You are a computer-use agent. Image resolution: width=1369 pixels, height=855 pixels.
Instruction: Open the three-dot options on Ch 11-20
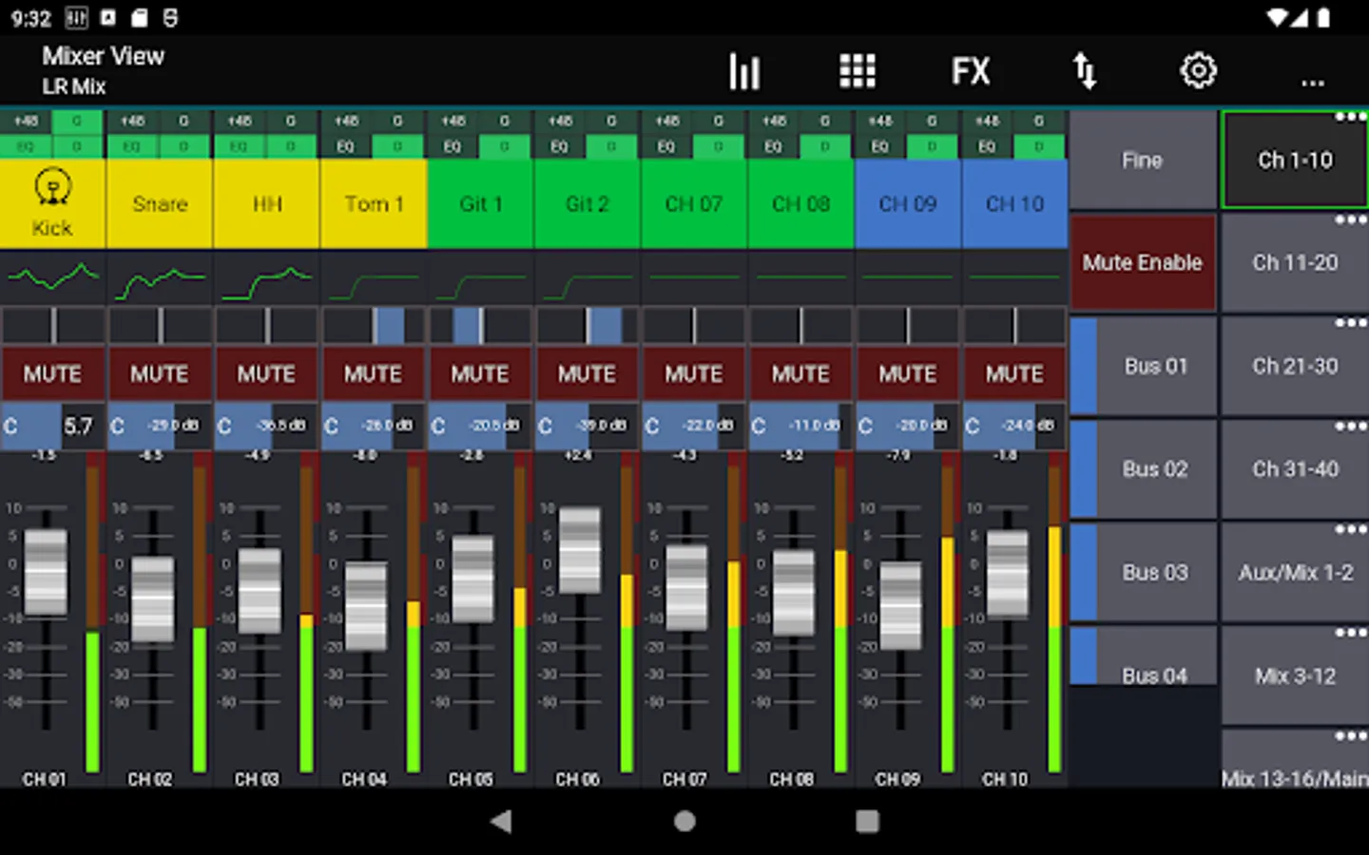(1350, 220)
